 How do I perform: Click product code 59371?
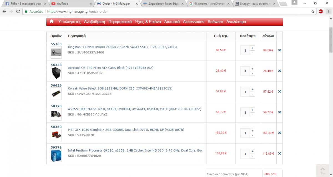pos(56,147)
